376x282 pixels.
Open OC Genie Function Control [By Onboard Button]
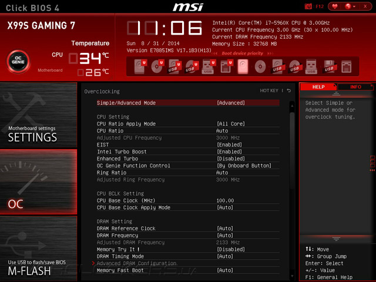[244, 166]
